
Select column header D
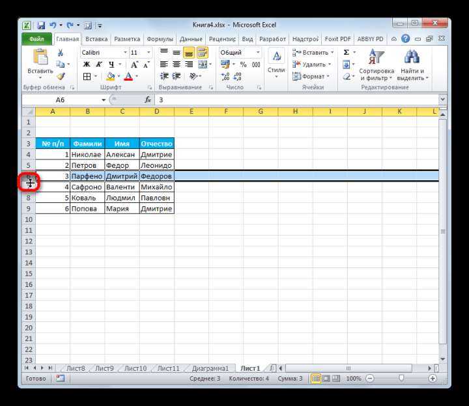pos(157,112)
